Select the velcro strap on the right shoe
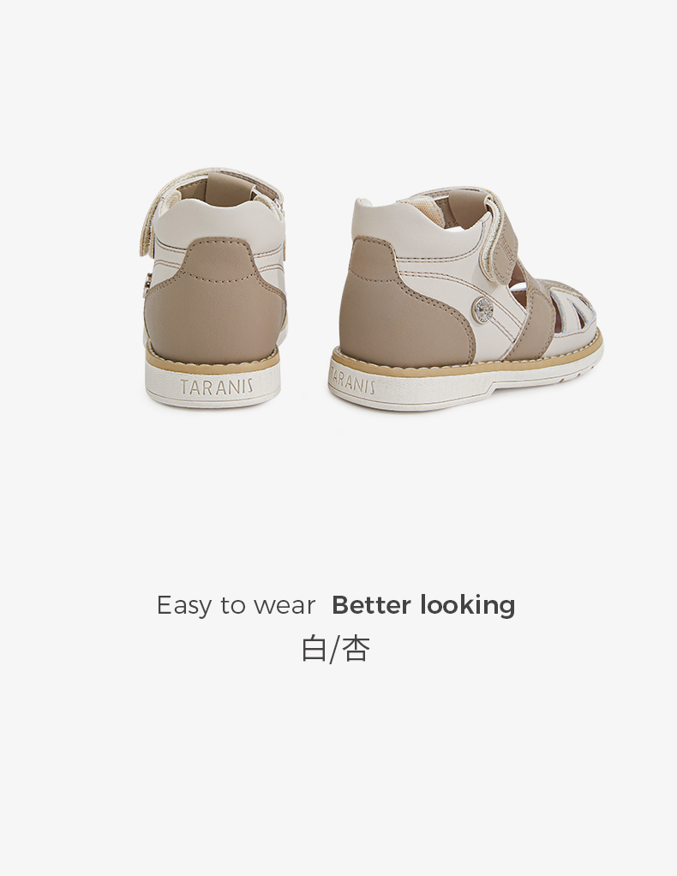Viewport: 677px width, 876px height. coord(503,237)
